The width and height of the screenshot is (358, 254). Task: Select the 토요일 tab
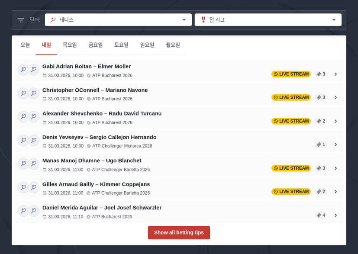[121, 45]
